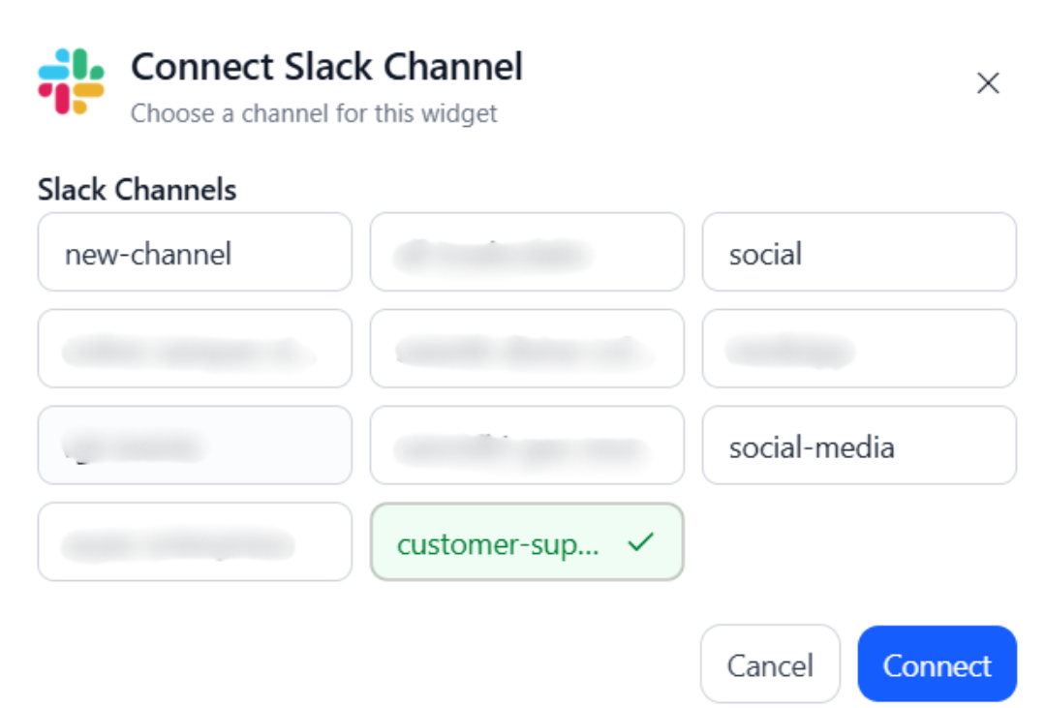Confirm with the blue Connect button
This screenshot has width=1046, height=708.
point(937,664)
